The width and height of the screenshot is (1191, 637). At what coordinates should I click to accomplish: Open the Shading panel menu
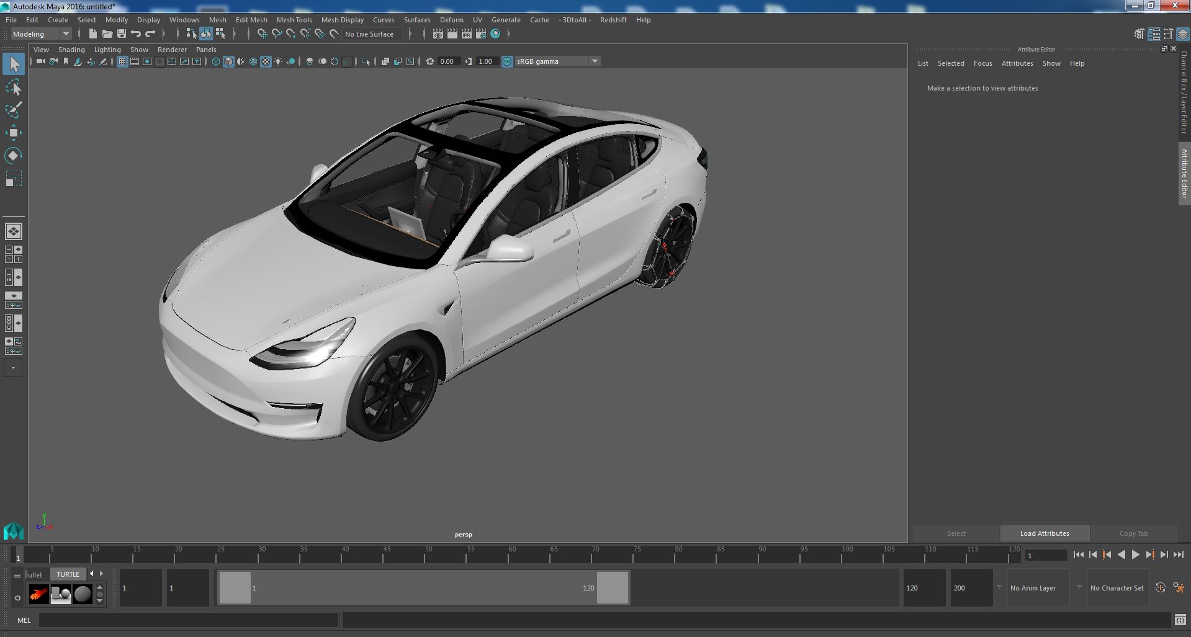pyautogui.click(x=71, y=50)
